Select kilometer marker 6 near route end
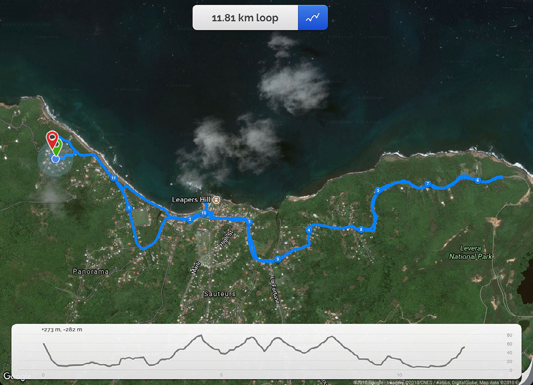This screenshot has height=385, width=533. pos(478,180)
